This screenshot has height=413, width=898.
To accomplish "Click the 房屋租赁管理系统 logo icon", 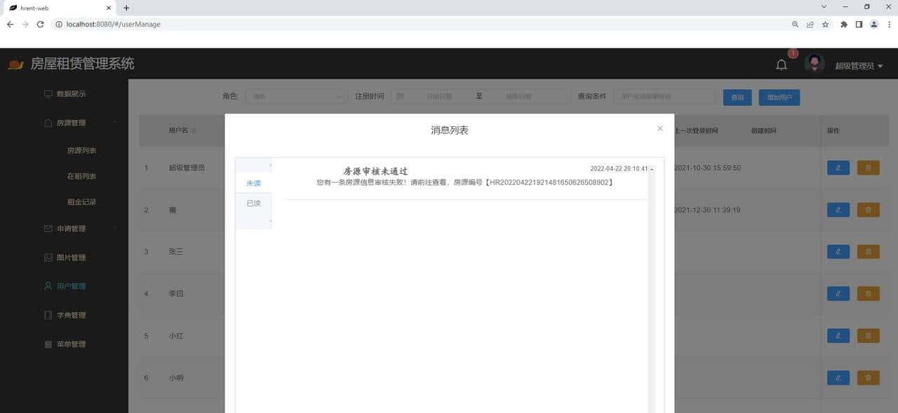I will coord(14,63).
